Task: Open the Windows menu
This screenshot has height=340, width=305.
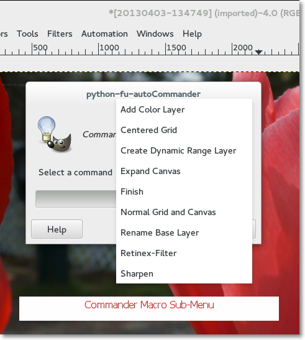Action: [x=155, y=34]
